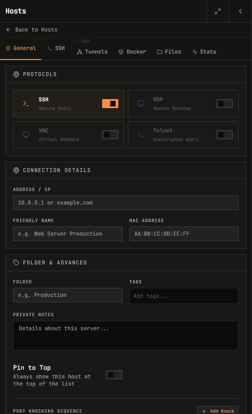Click the SSH tab terminal prompt icon

point(49,48)
